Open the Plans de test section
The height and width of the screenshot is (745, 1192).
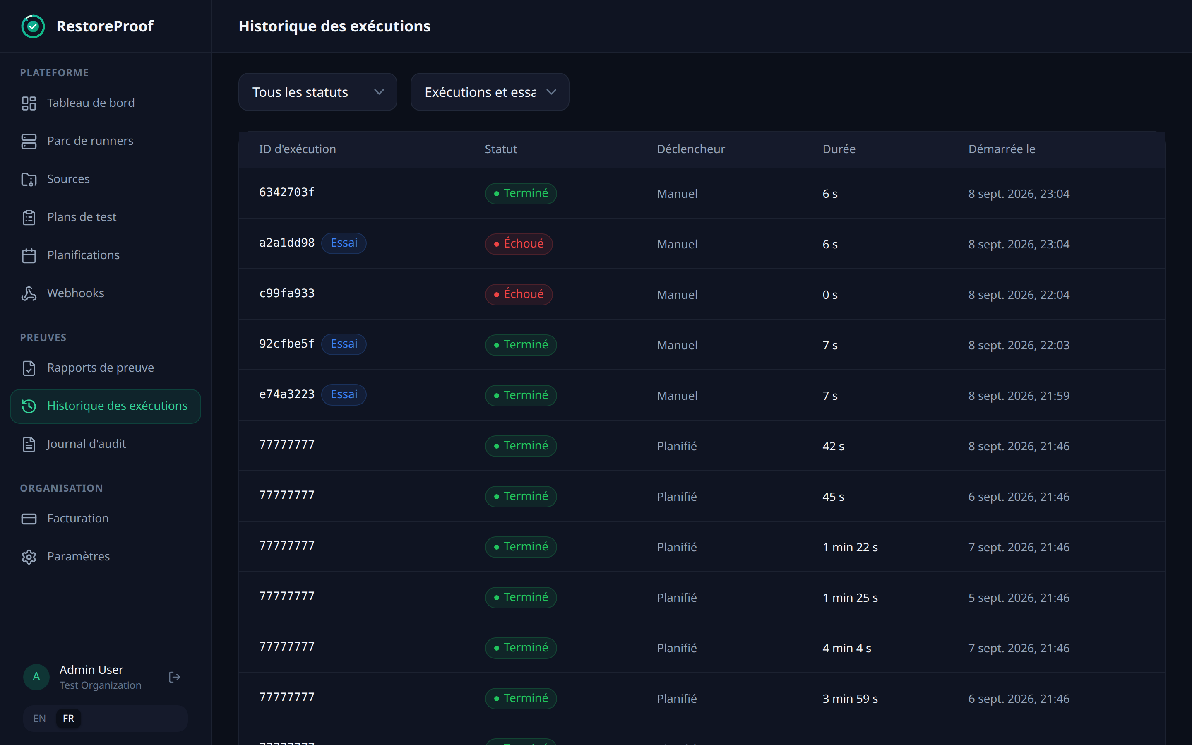pyautogui.click(x=106, y=217)
